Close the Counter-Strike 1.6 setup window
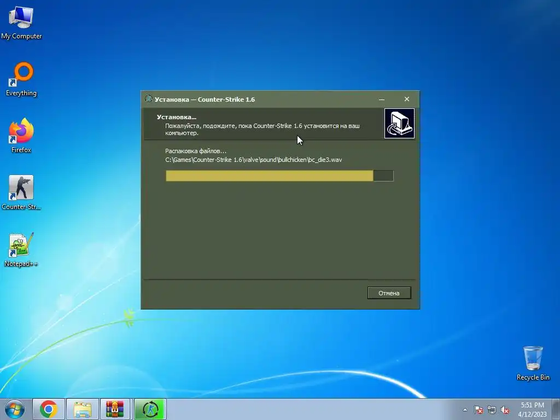 (x=407, y=100)
